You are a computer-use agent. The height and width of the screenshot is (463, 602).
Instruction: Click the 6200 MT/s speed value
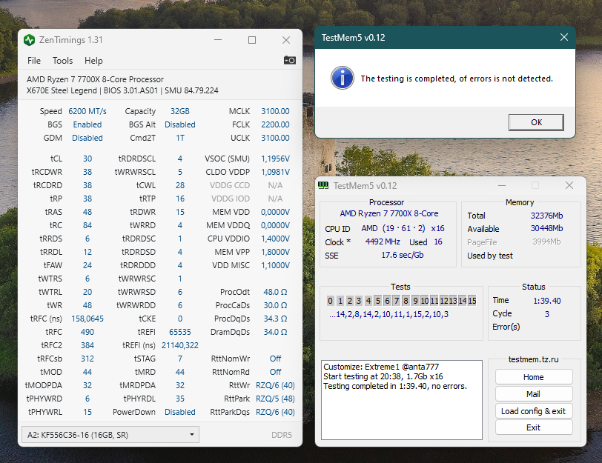87,111
